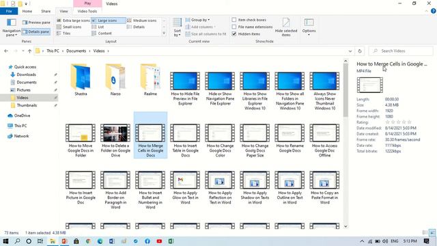This screenshot has height=246, width=437.
Task: Select How to Move Google Docs video
Action: point(81,141)
